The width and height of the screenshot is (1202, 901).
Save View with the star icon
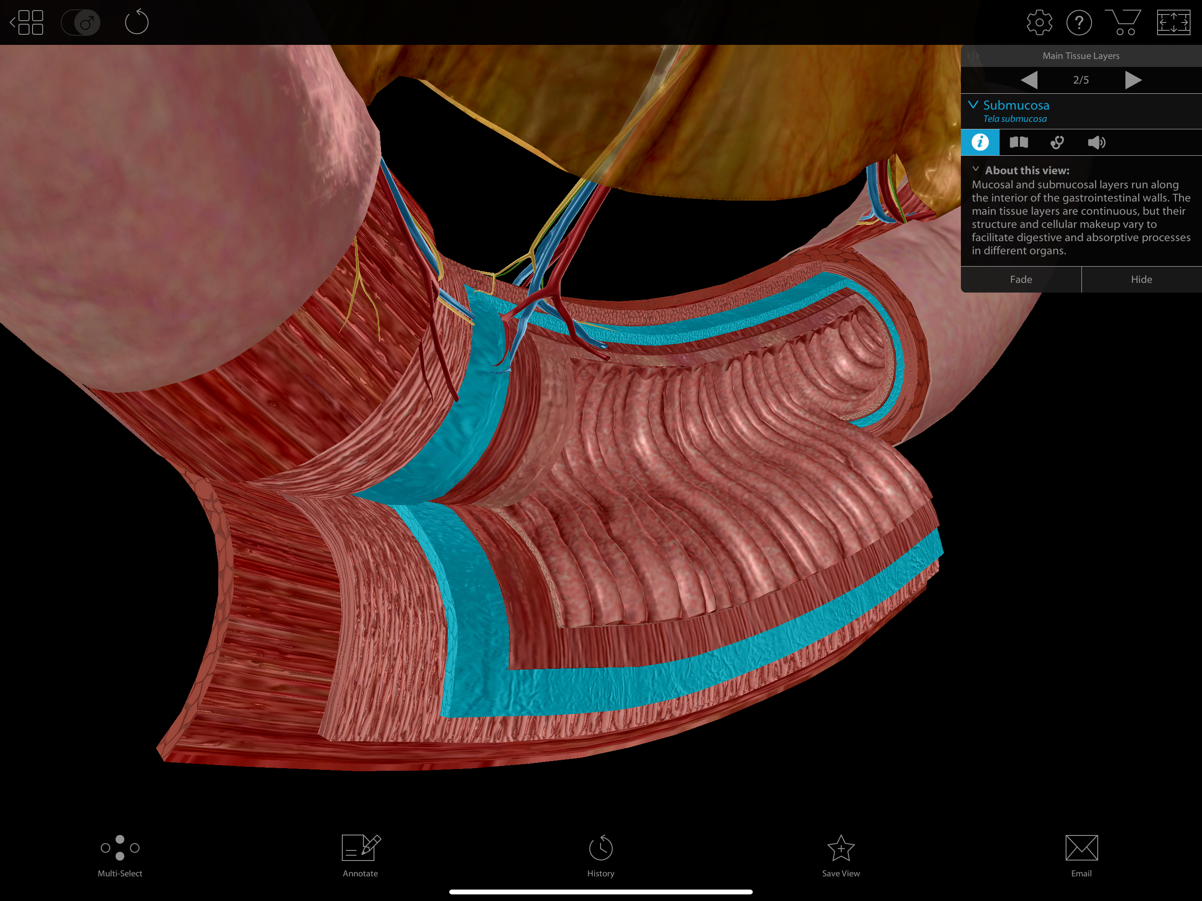tap(841, 856)
